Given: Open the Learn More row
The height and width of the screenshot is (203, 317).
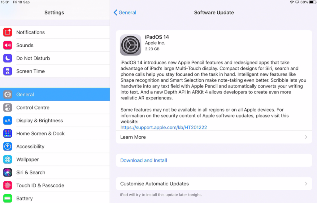Looking at the screenshot, I should 214,137.
